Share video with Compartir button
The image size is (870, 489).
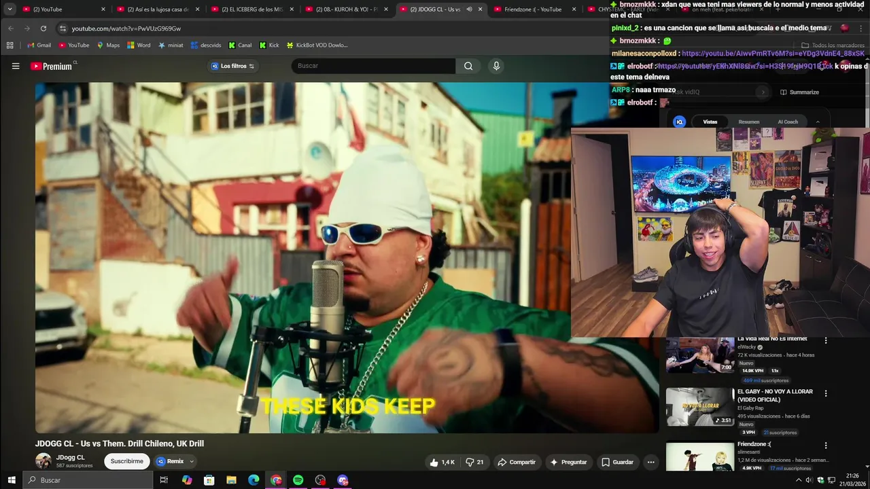pos(517,462)
